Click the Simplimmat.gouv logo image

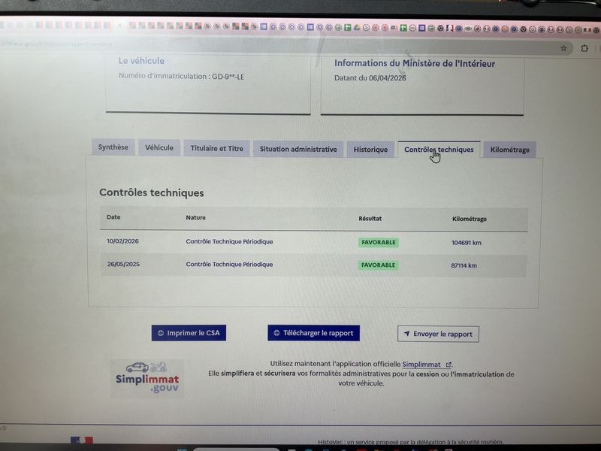point(147,378)
